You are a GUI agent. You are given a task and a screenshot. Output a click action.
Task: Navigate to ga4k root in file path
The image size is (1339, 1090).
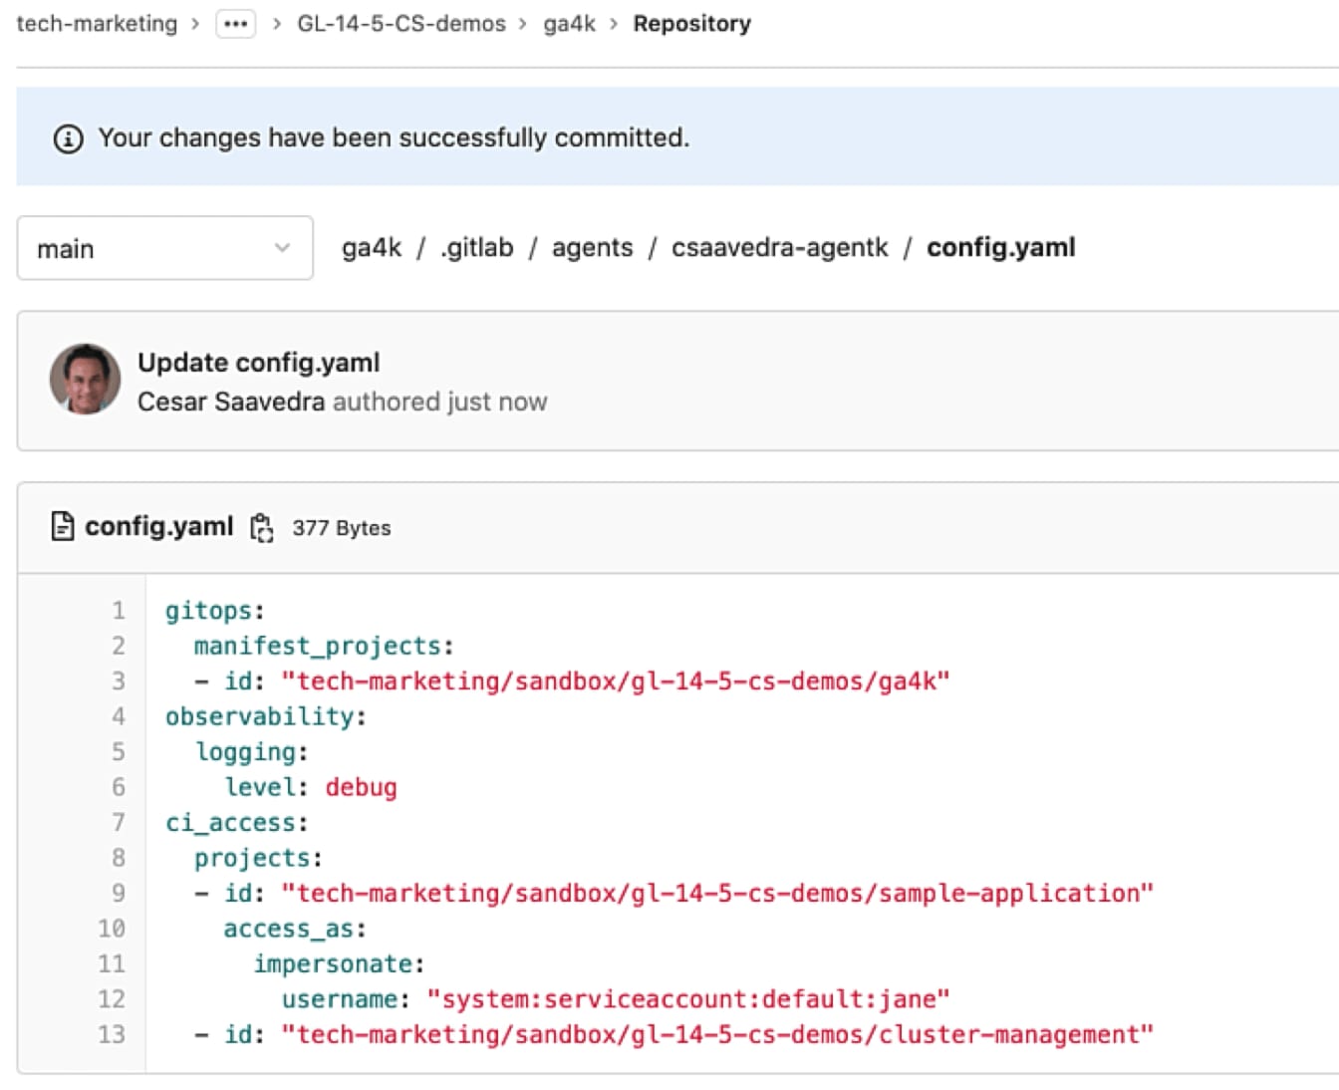click(372, 248)
